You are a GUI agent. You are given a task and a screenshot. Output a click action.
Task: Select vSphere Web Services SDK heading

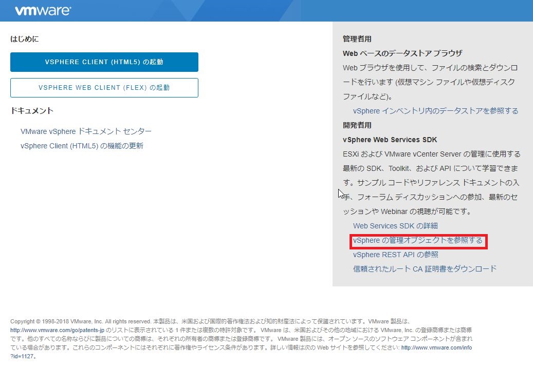[390, 140]
